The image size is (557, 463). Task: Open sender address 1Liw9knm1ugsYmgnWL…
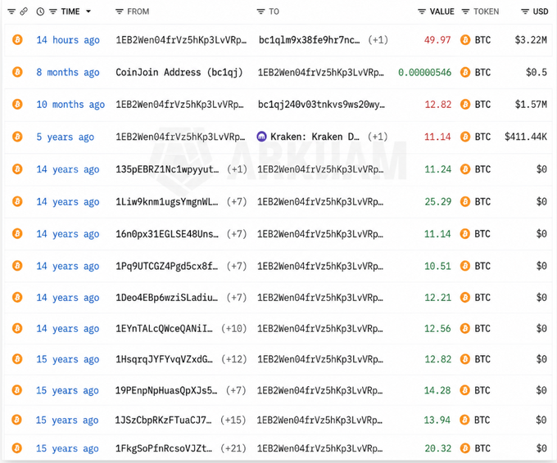pyautogui.click(x=167, y=202)
